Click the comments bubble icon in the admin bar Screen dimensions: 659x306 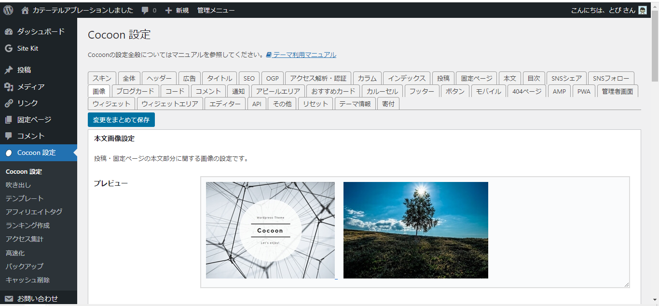pos(145,10)
